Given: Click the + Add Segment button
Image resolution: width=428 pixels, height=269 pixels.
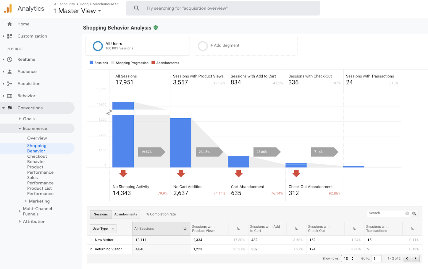Looking at the screenshot, I should (225, 45).
